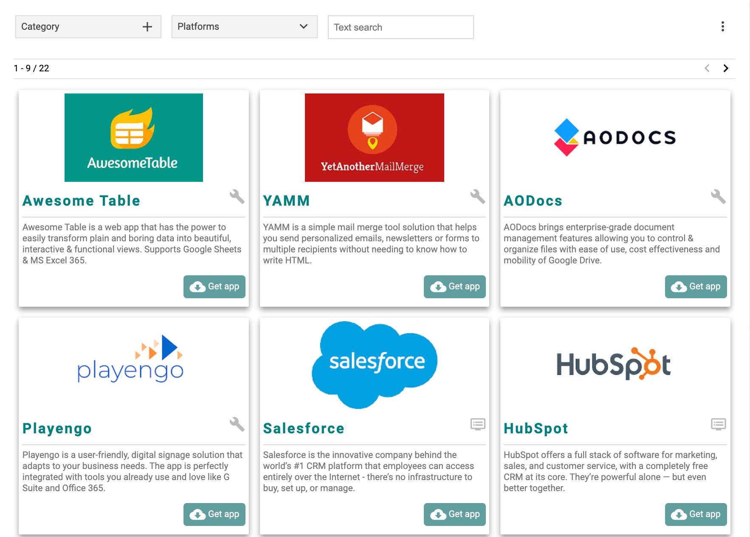Image resolution: width=750 pixels, height=537 pixels.
Task: Get the YAMM app
Action: [455, 287]
